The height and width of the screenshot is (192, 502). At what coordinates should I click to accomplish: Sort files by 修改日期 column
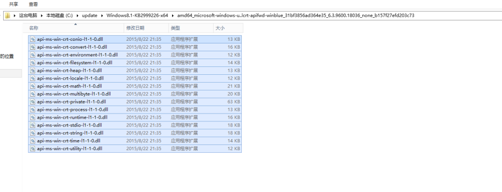(147, 28)
